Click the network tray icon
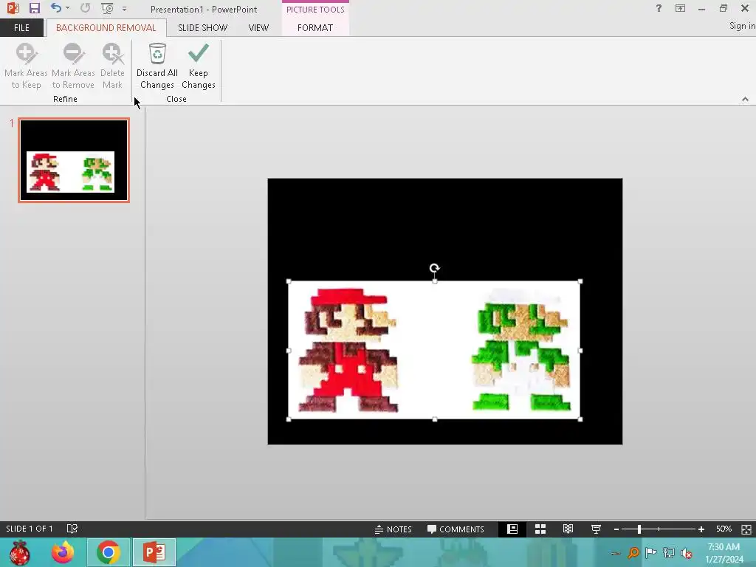This screenshot has height=567, width=756. (668, 553)
